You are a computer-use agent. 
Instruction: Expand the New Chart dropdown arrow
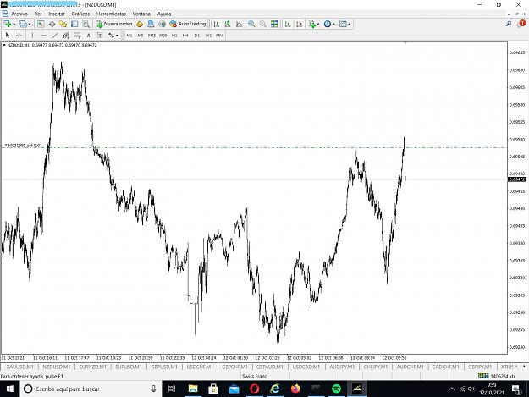pyautogui.click(x=14, y=24)
